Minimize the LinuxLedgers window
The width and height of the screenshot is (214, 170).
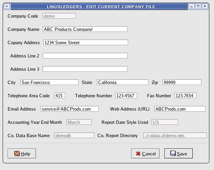[192, 6]
